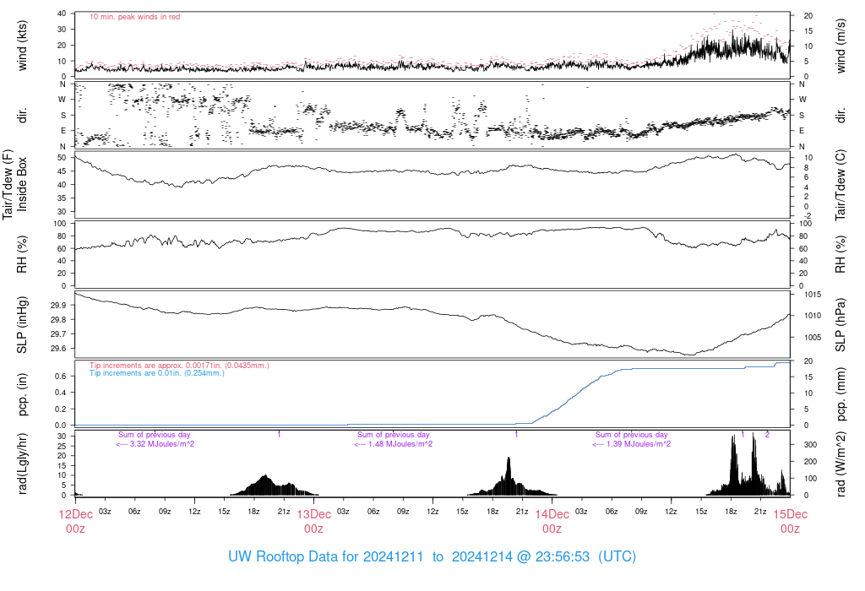
Task: Click the '15Dec' date label
Action: click(790, 514)
